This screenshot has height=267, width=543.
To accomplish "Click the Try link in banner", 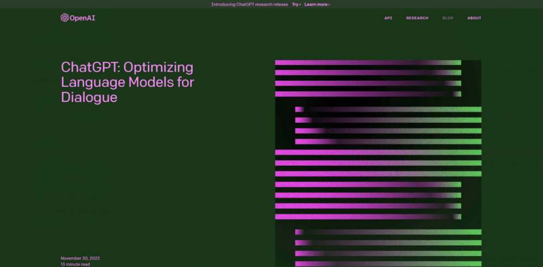I will pos(296,4).
